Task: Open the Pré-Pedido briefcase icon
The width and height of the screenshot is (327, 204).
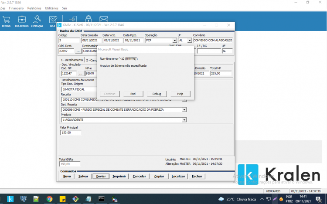Action: point(22,21)
